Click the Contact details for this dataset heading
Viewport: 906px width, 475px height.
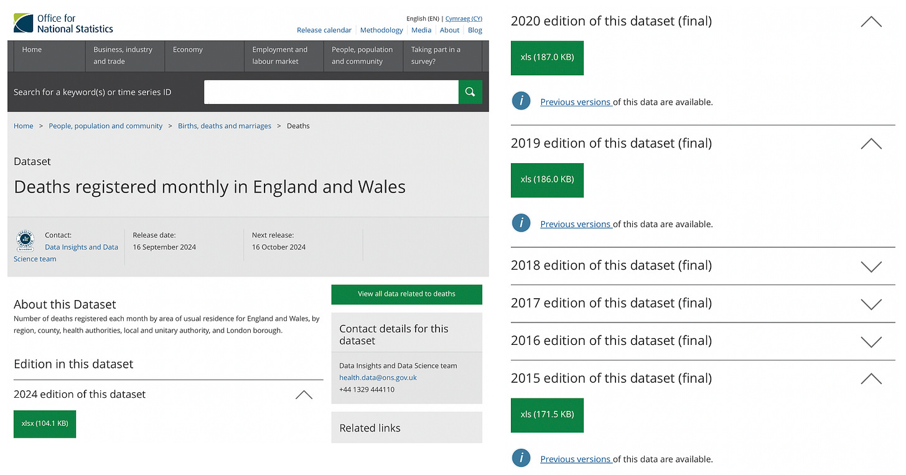click(x=394, y=334)
